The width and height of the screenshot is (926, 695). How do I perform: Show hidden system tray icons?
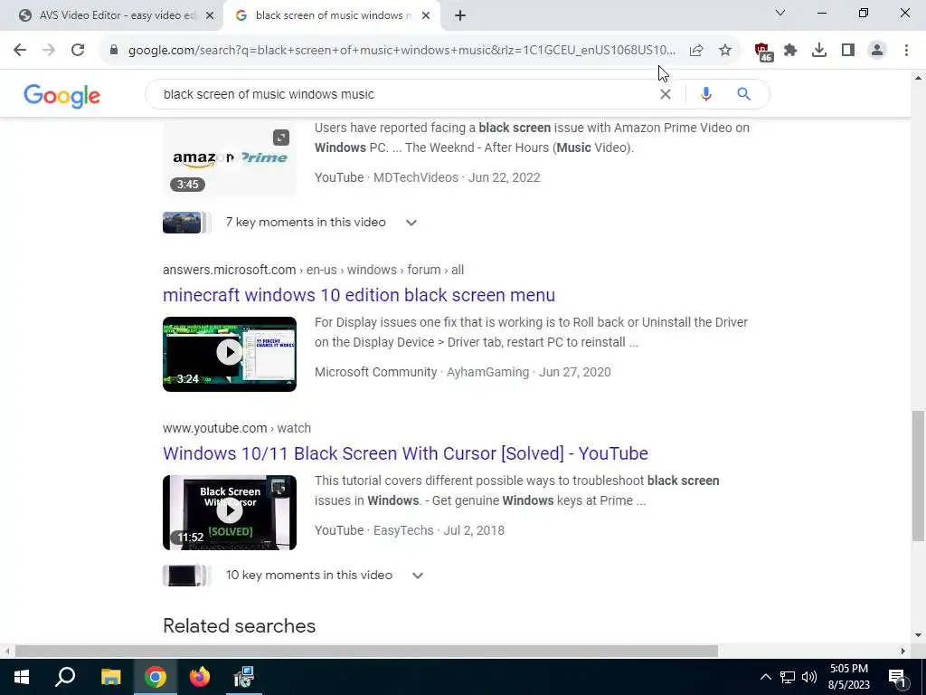tap(765, 677)
